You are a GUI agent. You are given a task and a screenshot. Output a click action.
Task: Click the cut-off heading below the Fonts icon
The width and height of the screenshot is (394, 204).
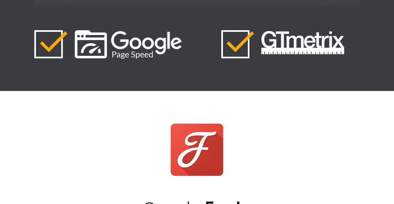pyautogui.click(x=194, y=202)
